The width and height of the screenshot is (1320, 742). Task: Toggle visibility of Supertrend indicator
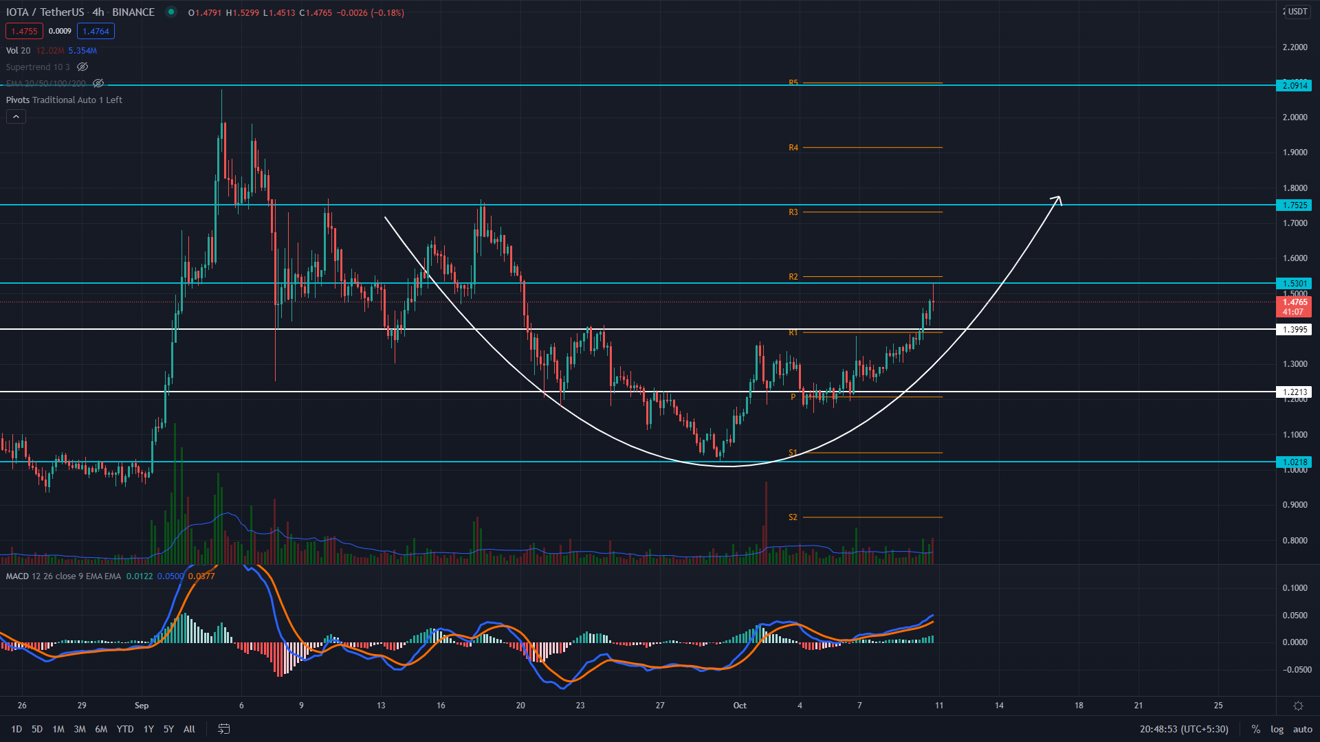click(82, 67)
